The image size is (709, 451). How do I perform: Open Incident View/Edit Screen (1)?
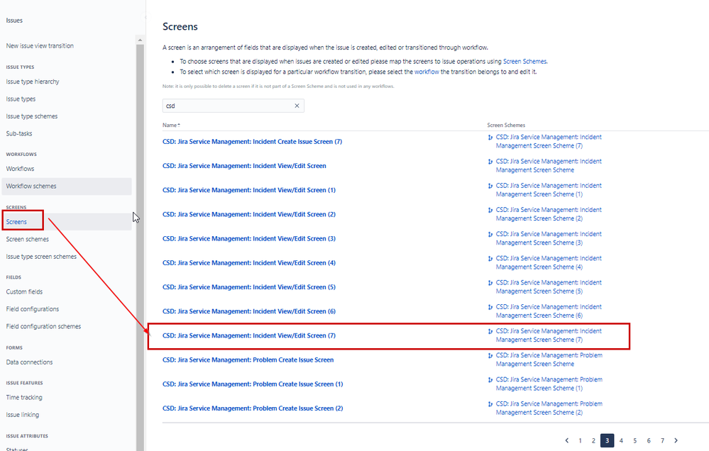pyautogui.click(x=249, y=190)
